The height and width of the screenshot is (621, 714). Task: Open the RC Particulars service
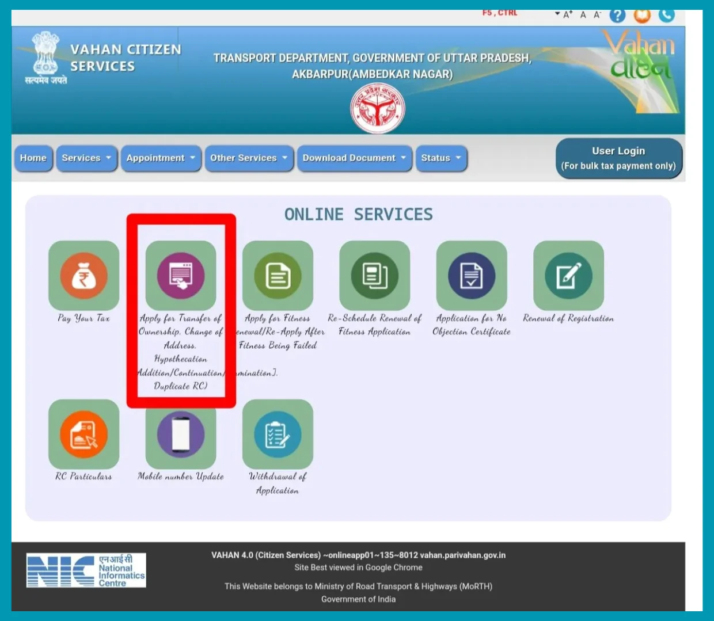83,435
